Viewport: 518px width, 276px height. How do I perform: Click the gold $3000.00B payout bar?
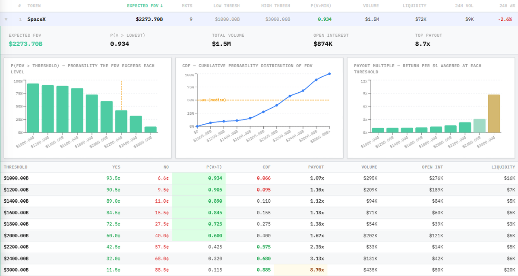(x=494, y=113)
